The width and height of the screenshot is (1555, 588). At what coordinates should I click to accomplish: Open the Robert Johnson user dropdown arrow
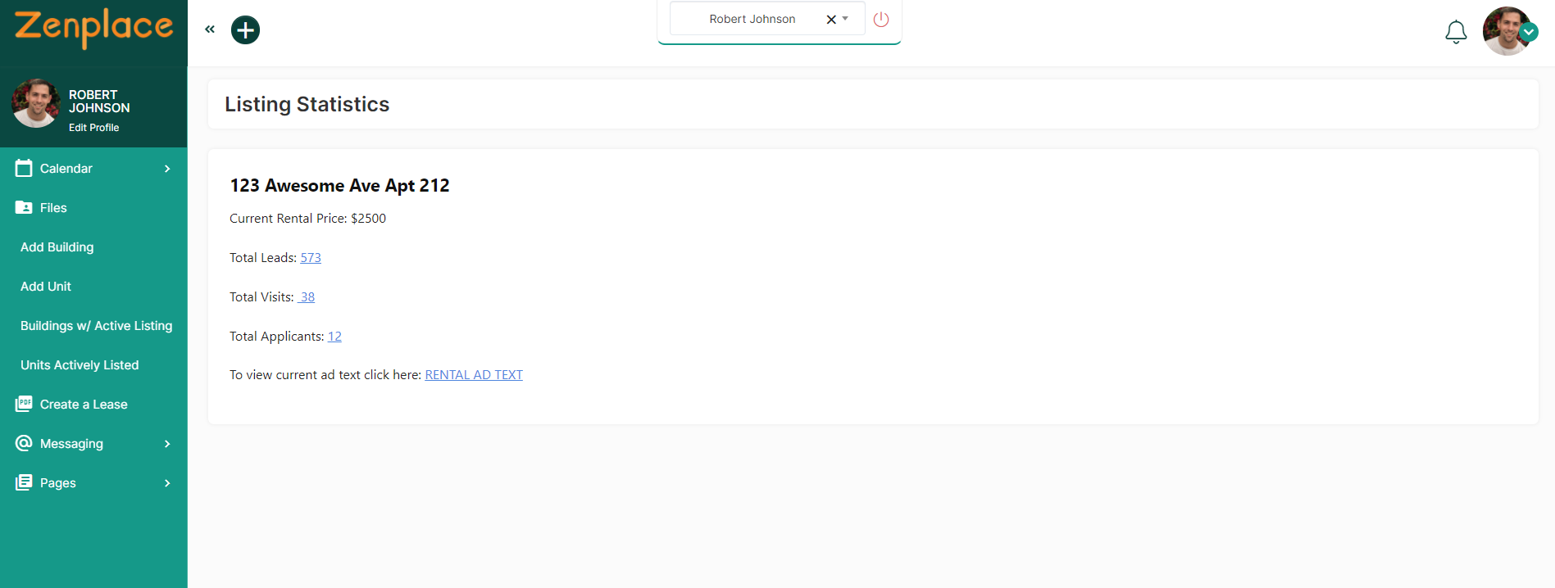coord(845,19)
